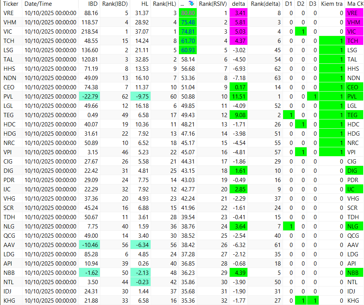Viewport: 364px width, 305px height.
Task: Click the green delta value 11.51
Action: tap(239, 96)
